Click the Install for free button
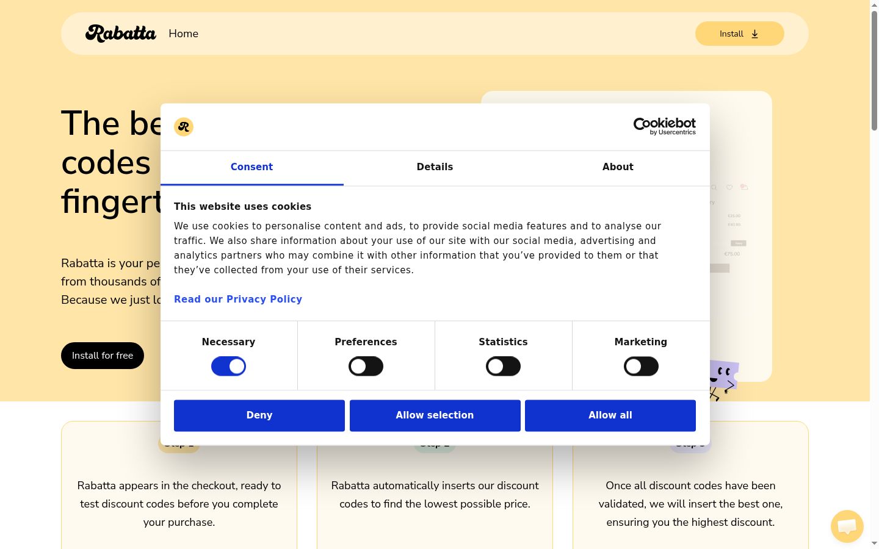879x549 pixels. 103,356
